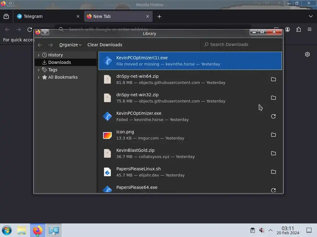The height and width of the screenshot is (237, 317).
Task: Select the failed KevinPCOptimizer.exe entry name
Action: tap(139, 114)
